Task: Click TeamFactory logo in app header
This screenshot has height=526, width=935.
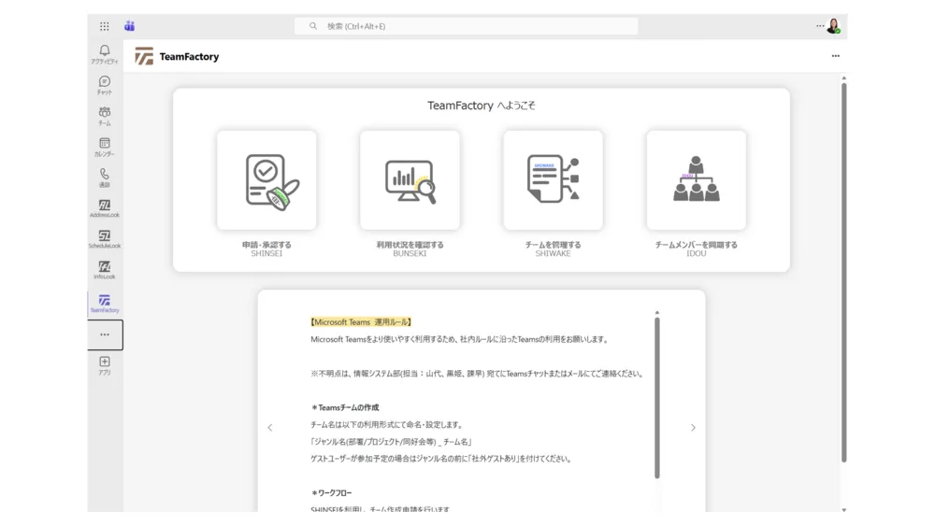Action: (x=144, y=57)
